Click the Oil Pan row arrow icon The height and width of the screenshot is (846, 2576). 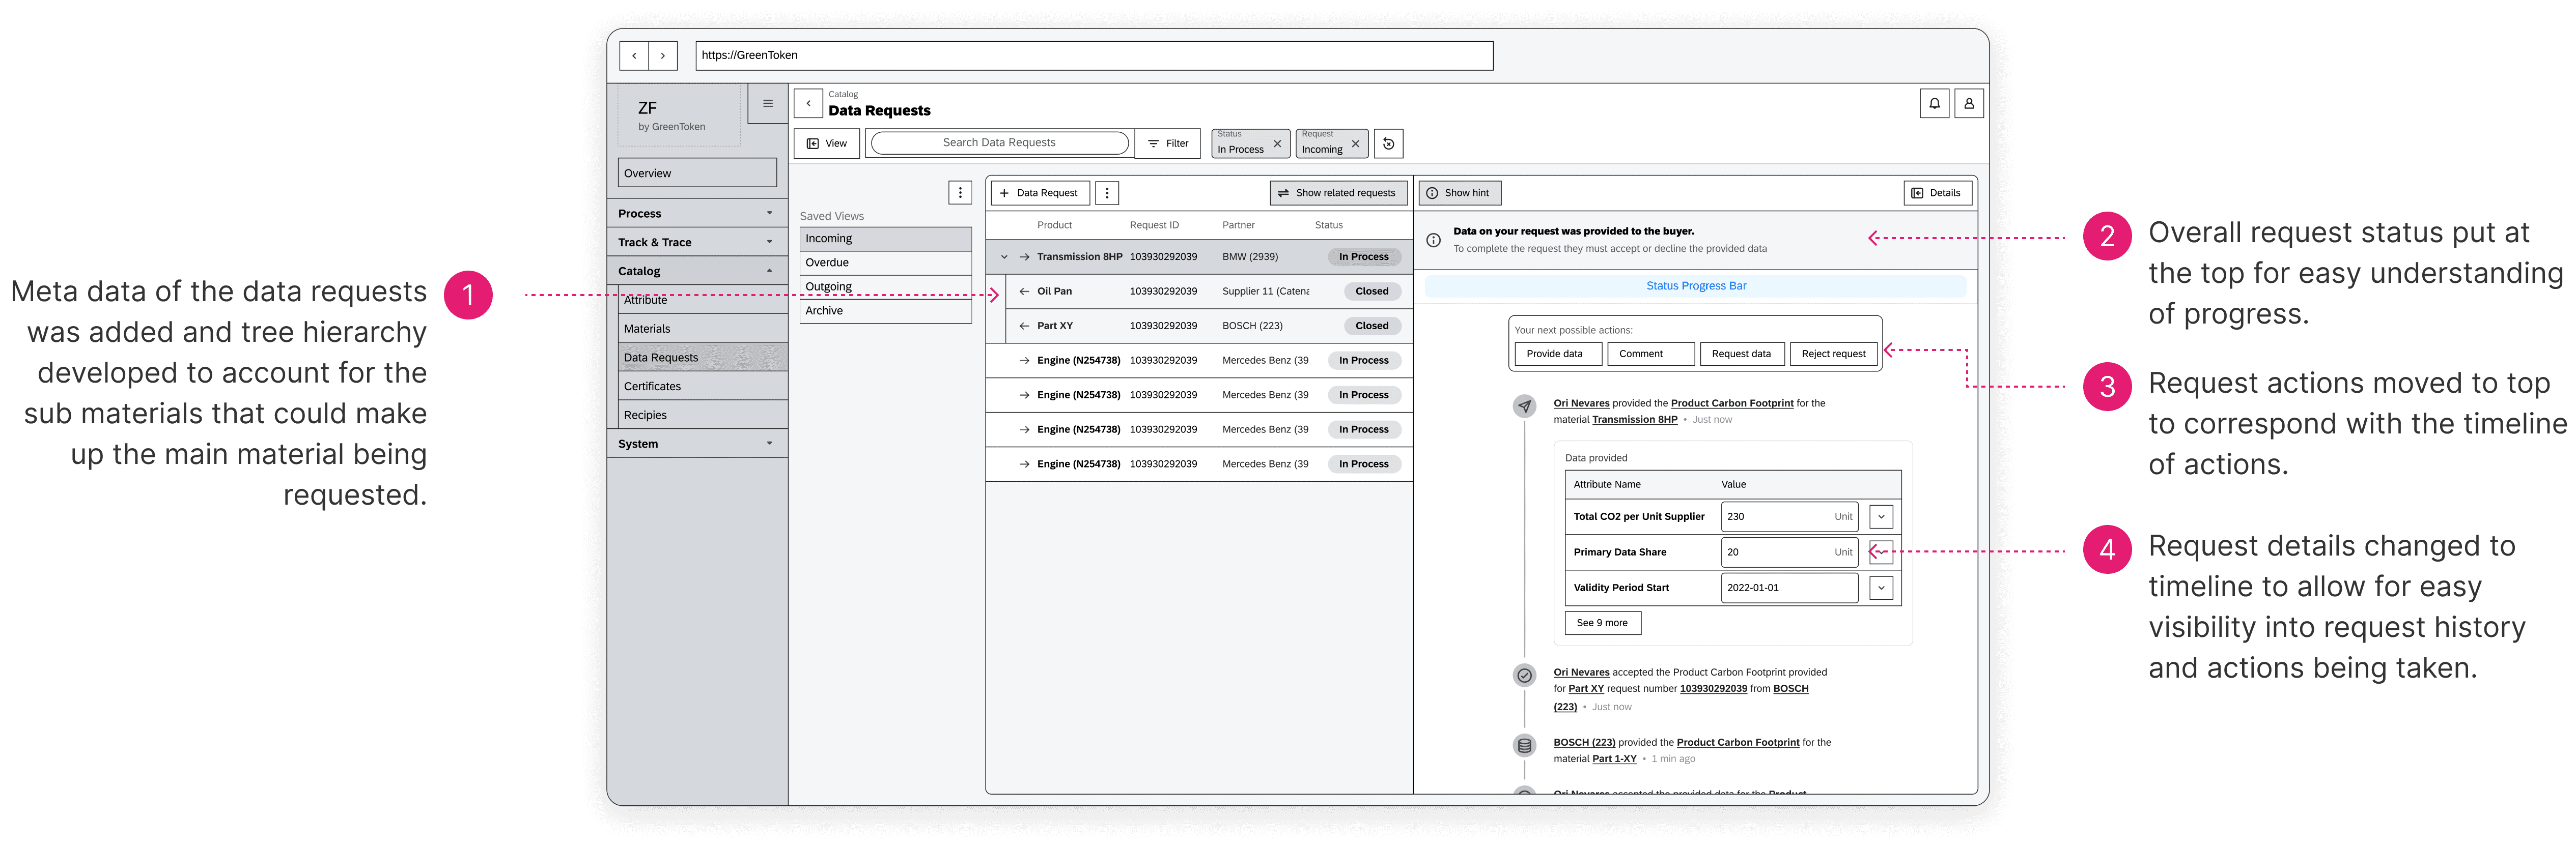pos(1024,291)
